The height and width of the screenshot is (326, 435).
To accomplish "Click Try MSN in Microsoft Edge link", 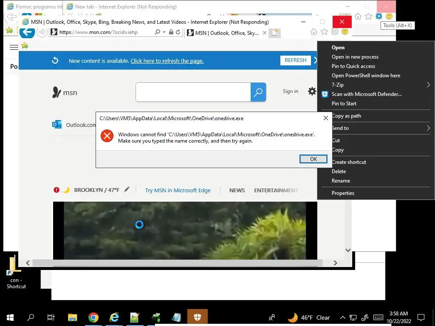I will click(x=178, y=190).
